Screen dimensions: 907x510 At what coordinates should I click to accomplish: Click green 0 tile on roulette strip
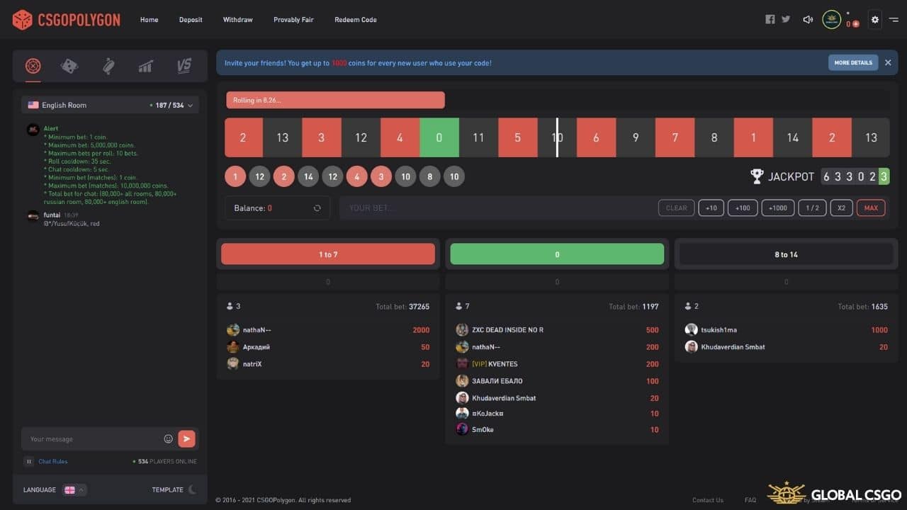(x=439, y=137)
